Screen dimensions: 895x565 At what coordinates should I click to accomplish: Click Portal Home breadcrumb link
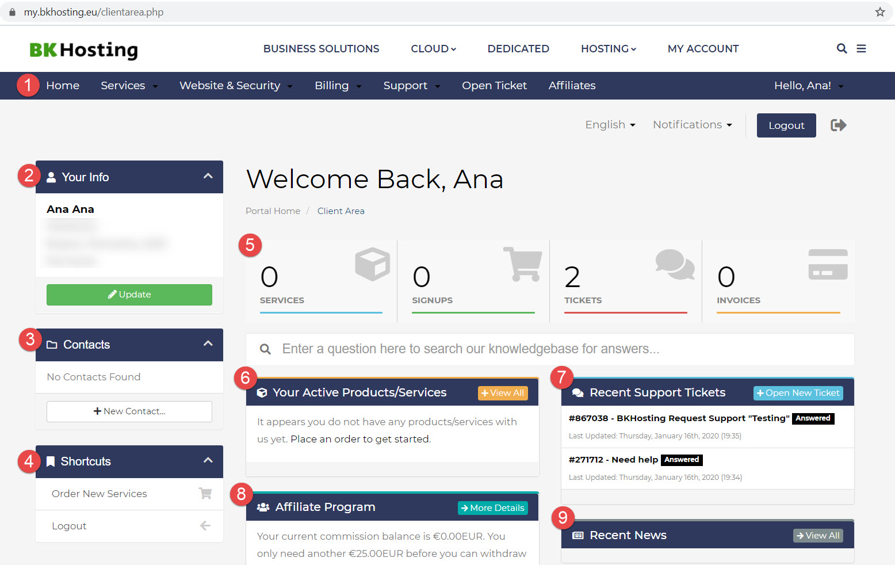coord(273,211)
